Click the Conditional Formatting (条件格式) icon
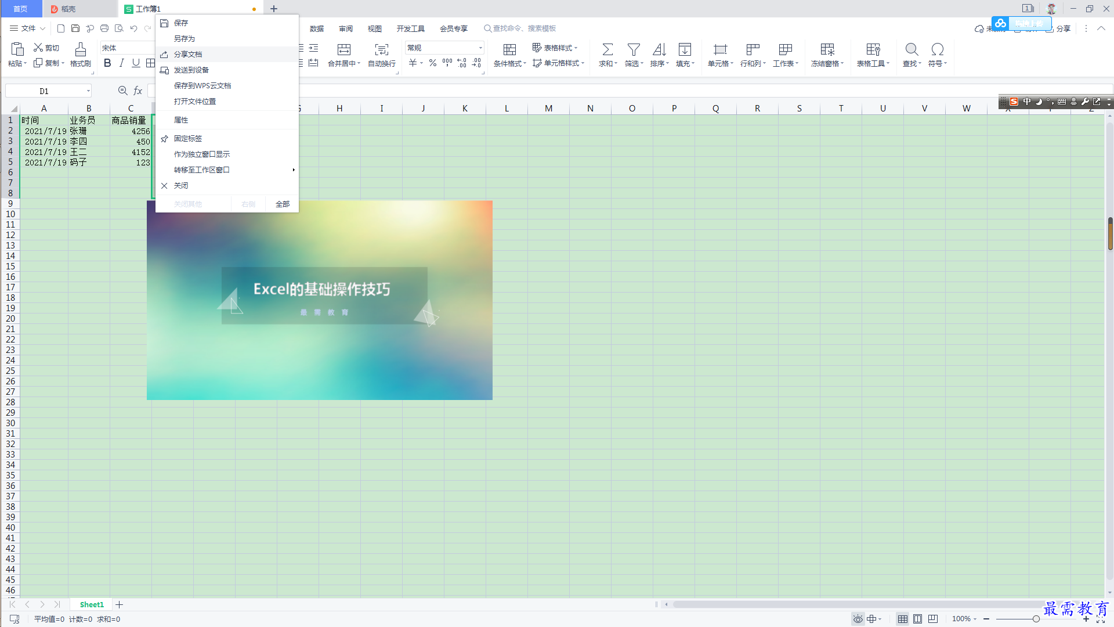The image size is (1114, 627). tap(509, 49)
